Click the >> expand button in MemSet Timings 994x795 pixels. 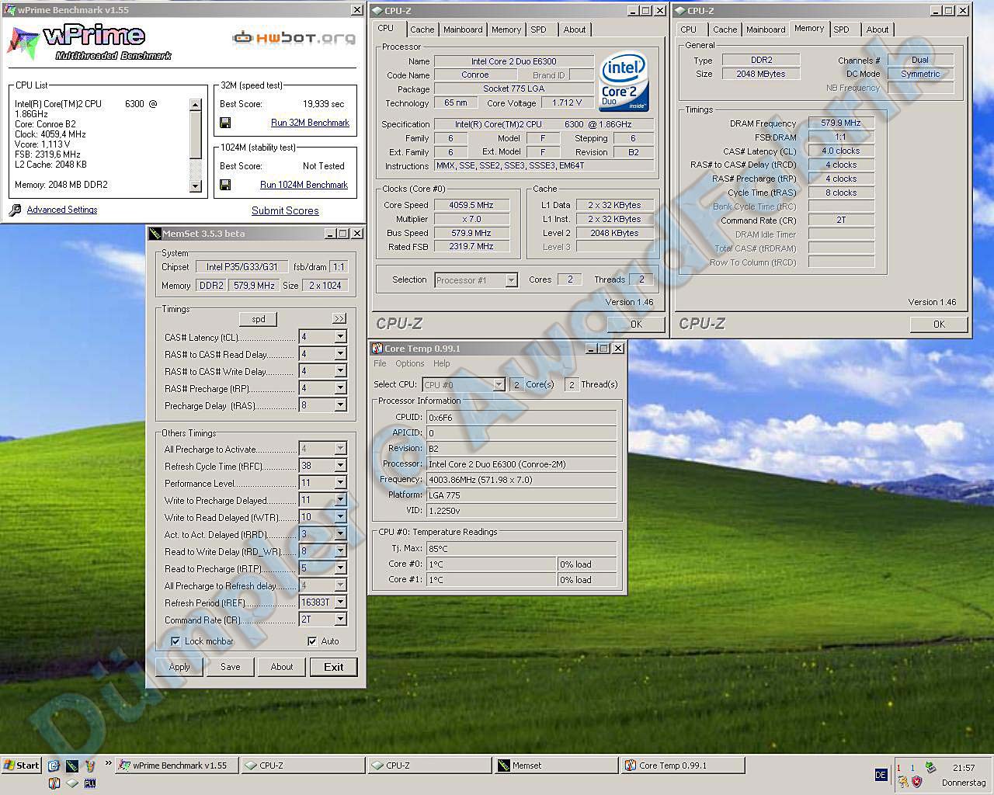pyautogui.click(x=339, y=319)
